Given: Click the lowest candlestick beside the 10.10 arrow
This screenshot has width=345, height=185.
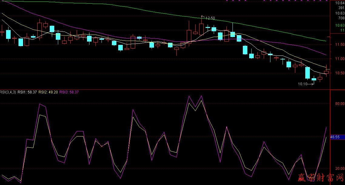Looking at the screenshot, I should pos(314,79).
